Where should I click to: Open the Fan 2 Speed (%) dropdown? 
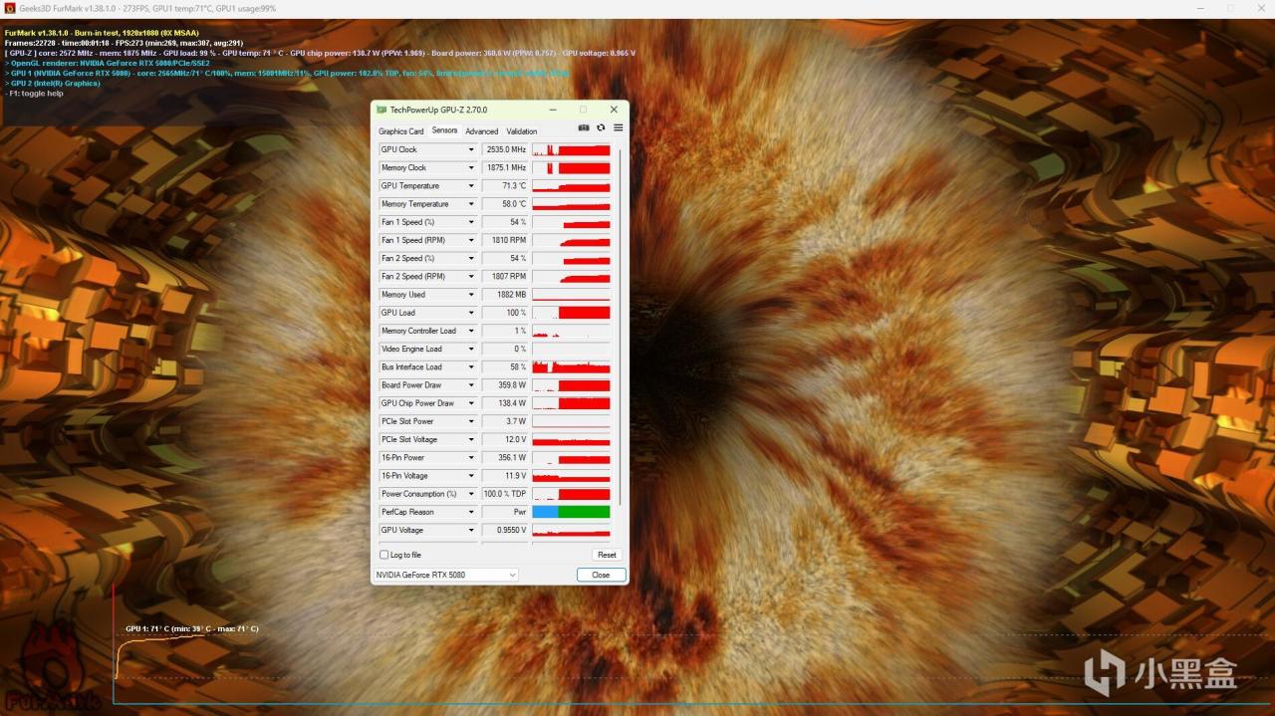pyautogui.click(x=471, y=258)
